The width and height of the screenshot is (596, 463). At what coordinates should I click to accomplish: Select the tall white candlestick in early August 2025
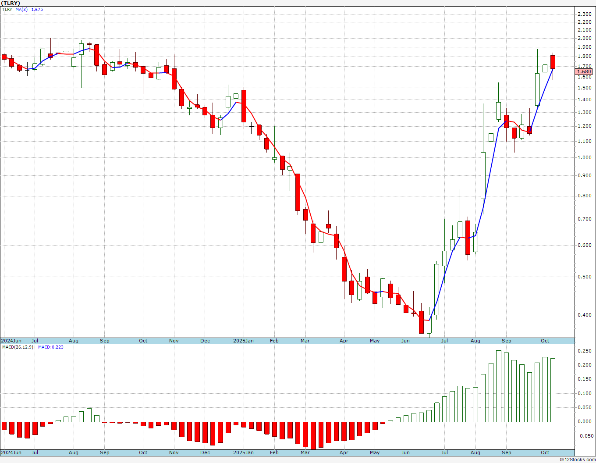[483, 175]
